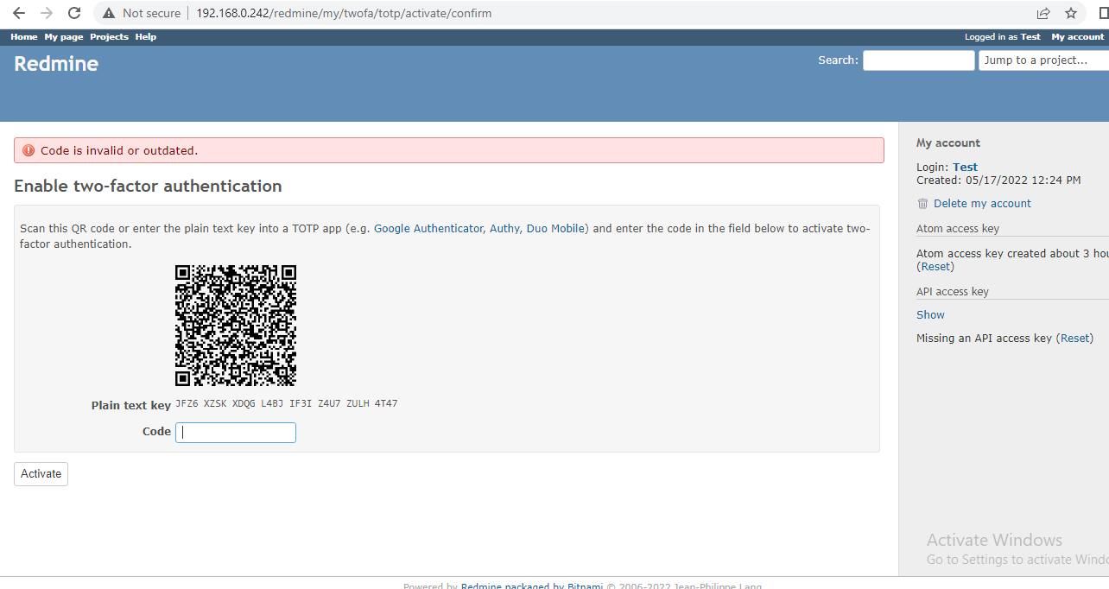Click the Plain text key label
The image size is (1109, 589).
pyautogui.click(x=131, y=406)
